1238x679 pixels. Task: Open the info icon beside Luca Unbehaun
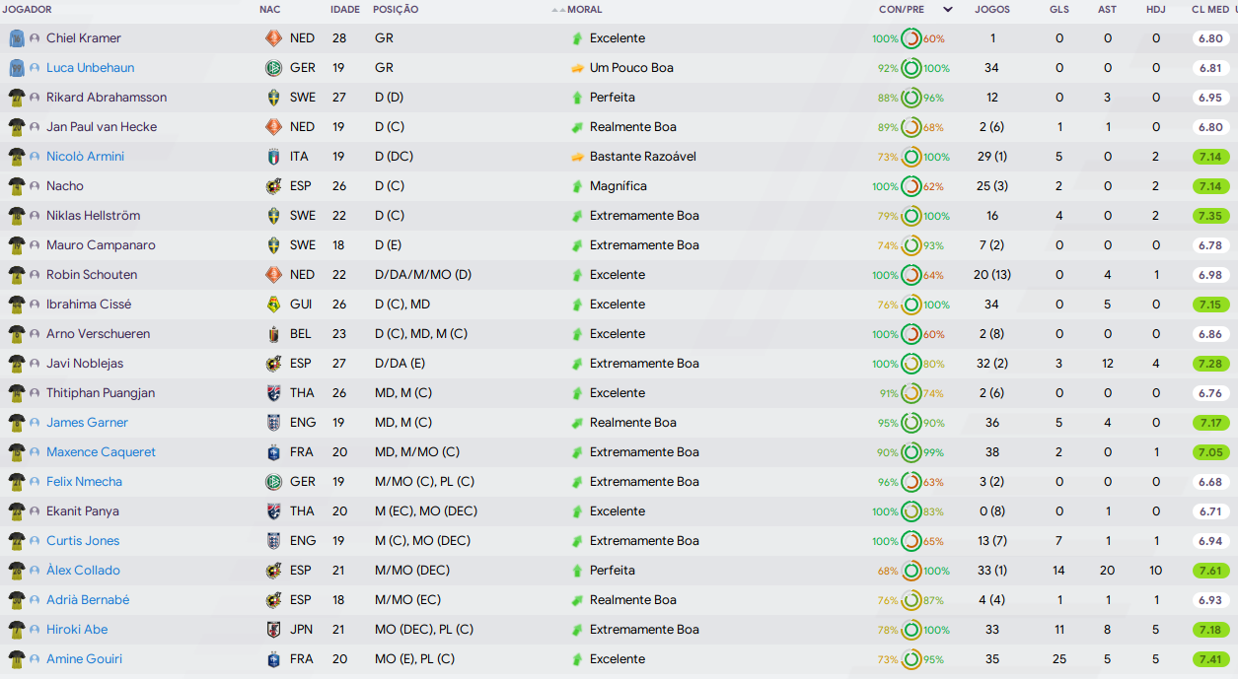[x=35, y=68]
